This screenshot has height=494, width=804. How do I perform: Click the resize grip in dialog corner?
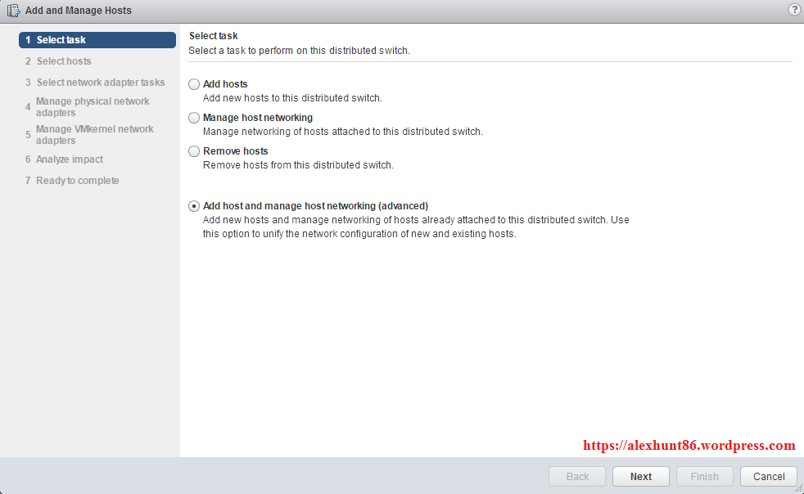point(798,488)
